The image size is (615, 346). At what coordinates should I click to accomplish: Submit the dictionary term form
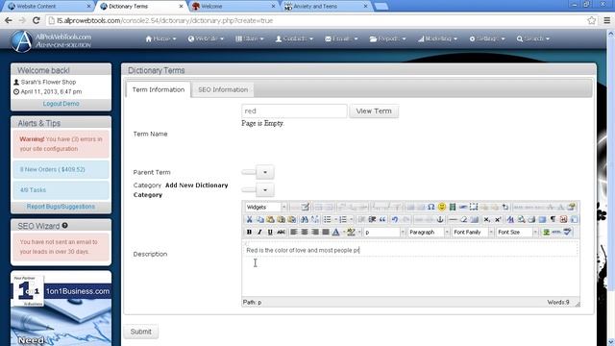coord(141,332)
